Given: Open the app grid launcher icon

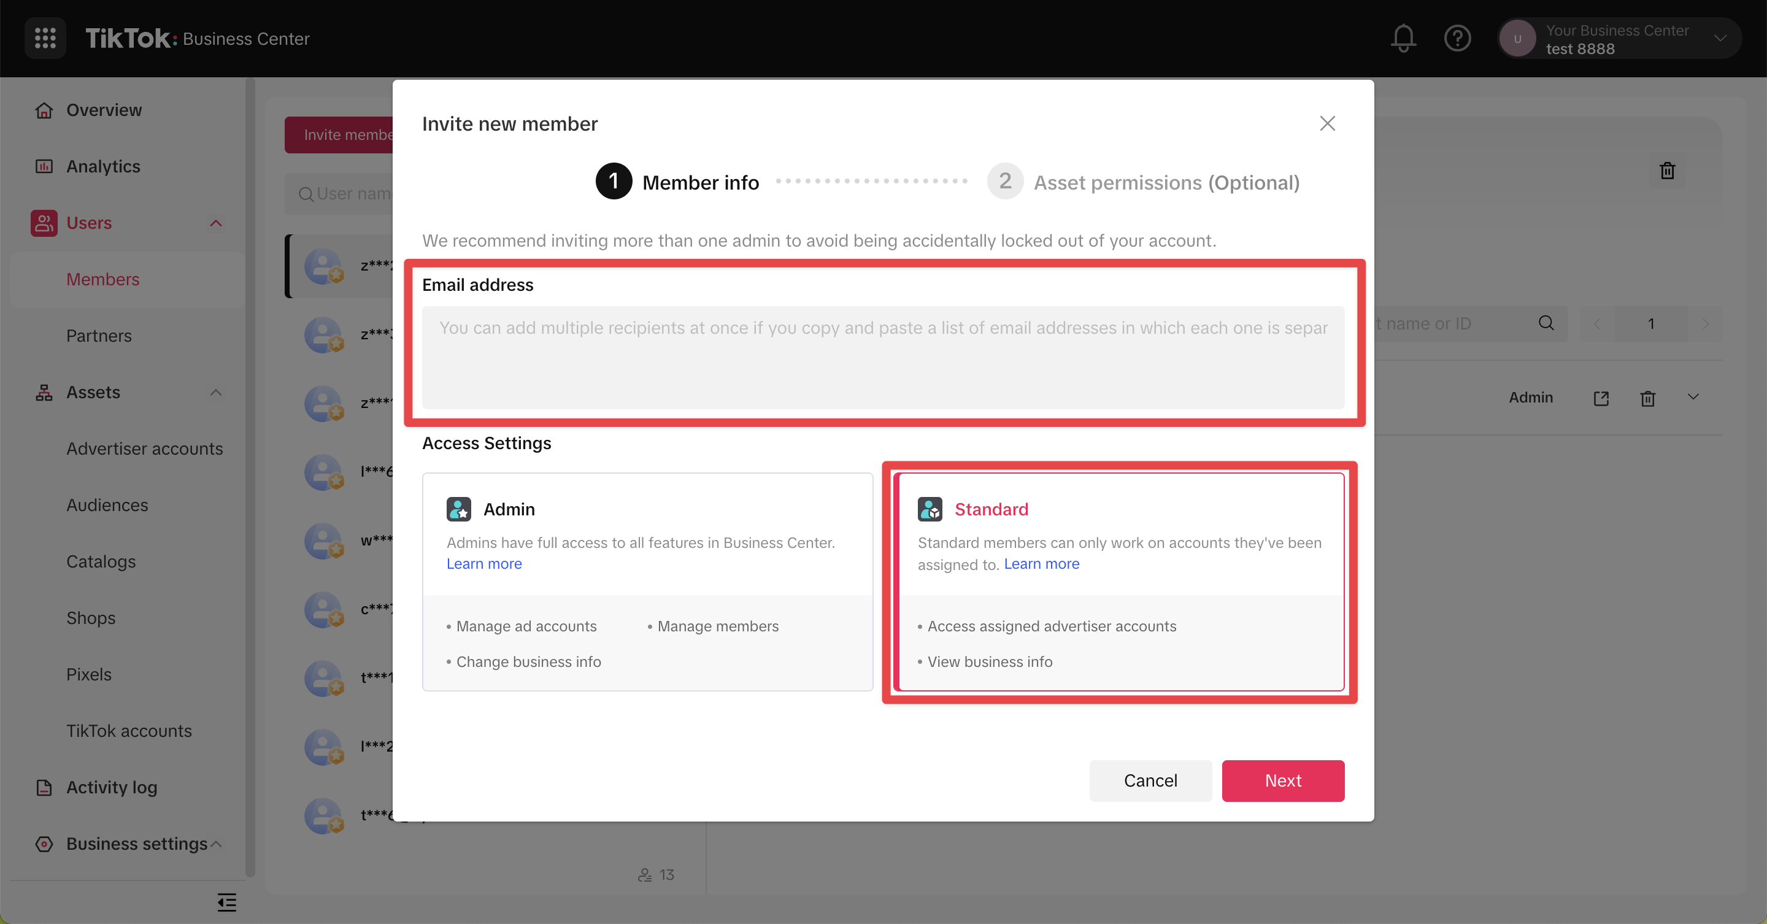Looking at the screenshot, I should (x=45, y=39).
